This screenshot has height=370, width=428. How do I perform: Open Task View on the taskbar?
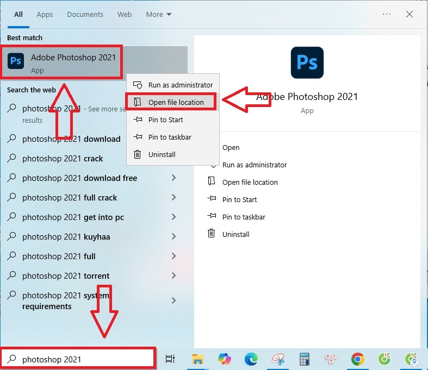point(170,359)
